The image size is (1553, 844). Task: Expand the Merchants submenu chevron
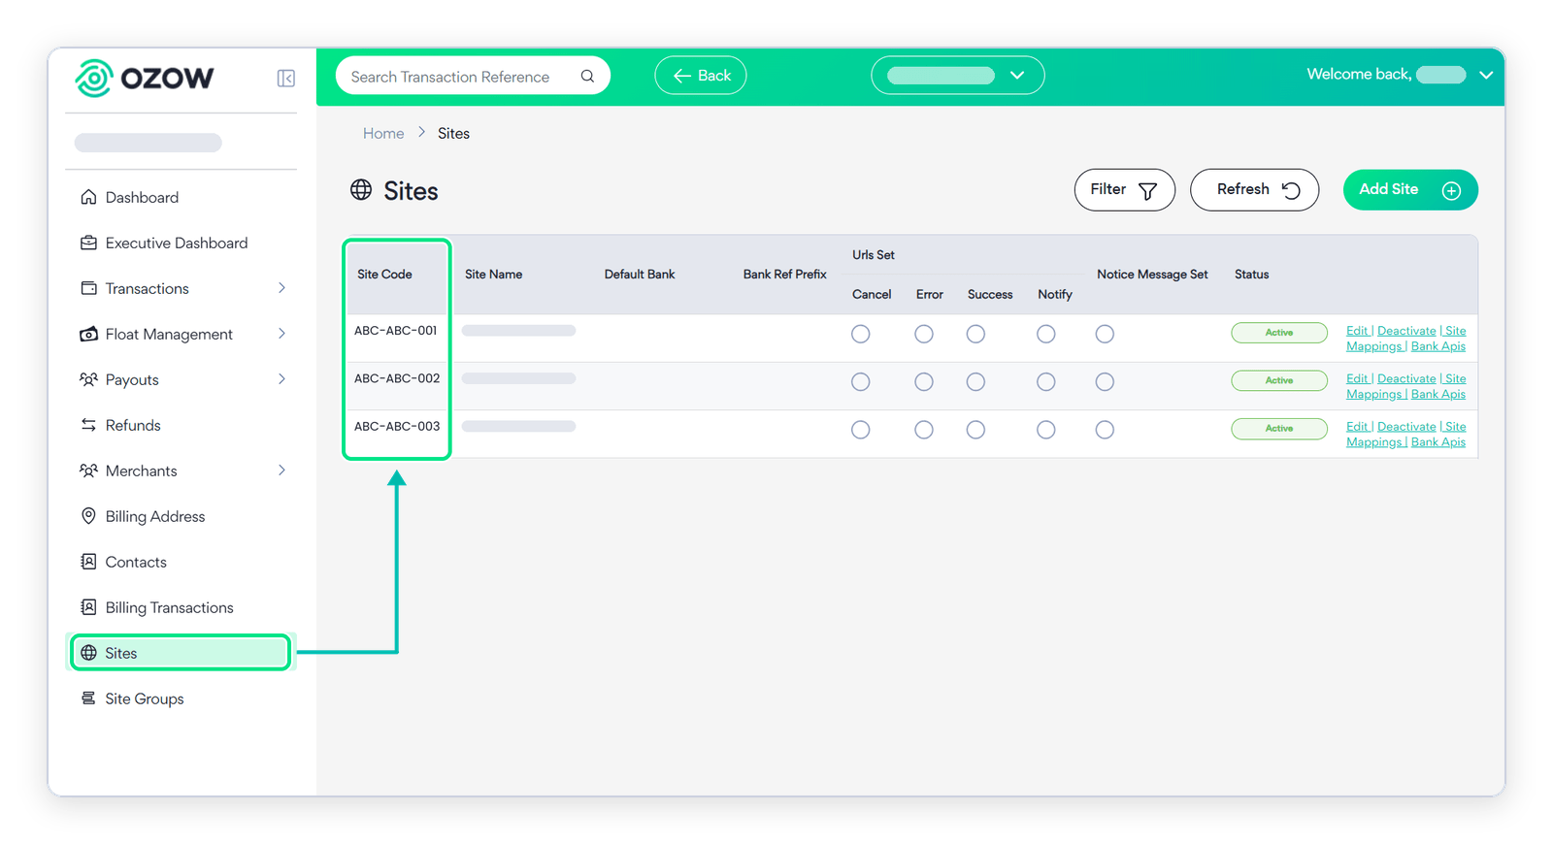coord(281,471)
